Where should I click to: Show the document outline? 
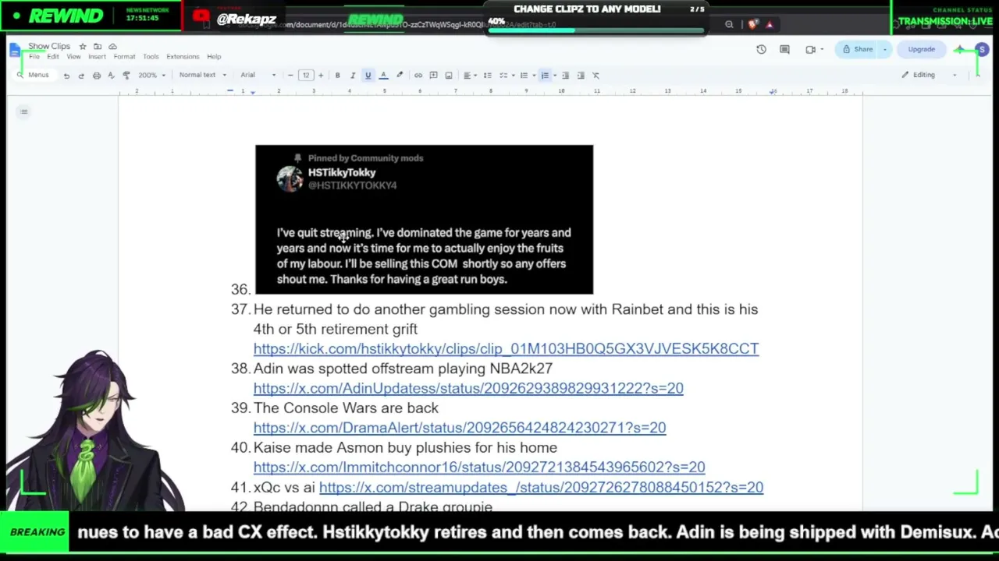24,112
